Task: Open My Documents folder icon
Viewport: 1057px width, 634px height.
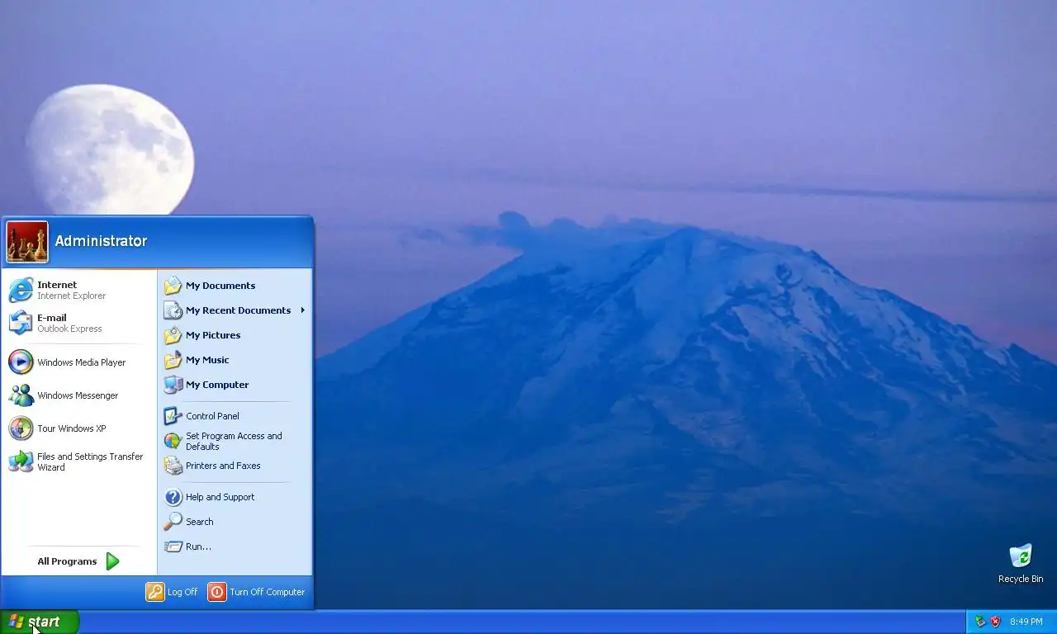Action: point(173,286)
